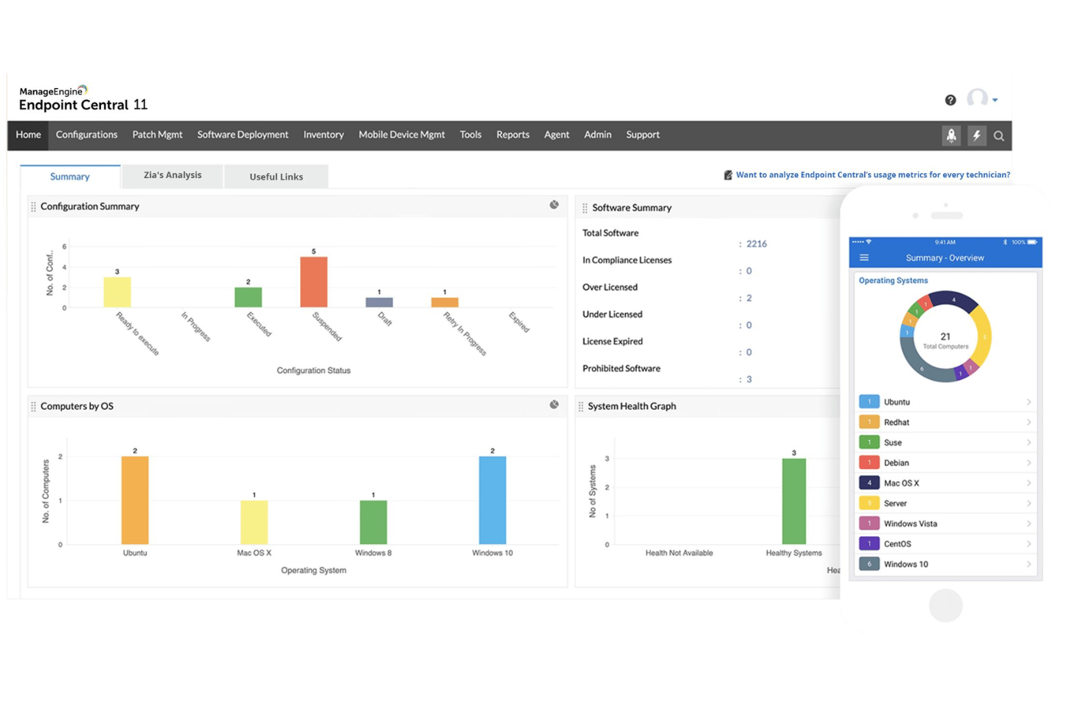Click the rocket quick launch icon
Screen dimensions: 1067x712
952,136
